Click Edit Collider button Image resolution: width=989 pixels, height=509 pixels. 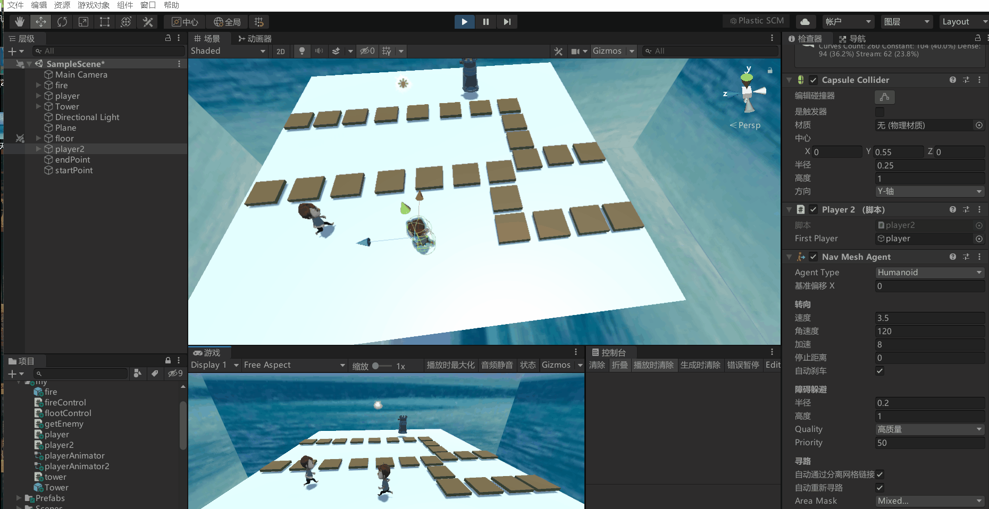pos(885,97)
